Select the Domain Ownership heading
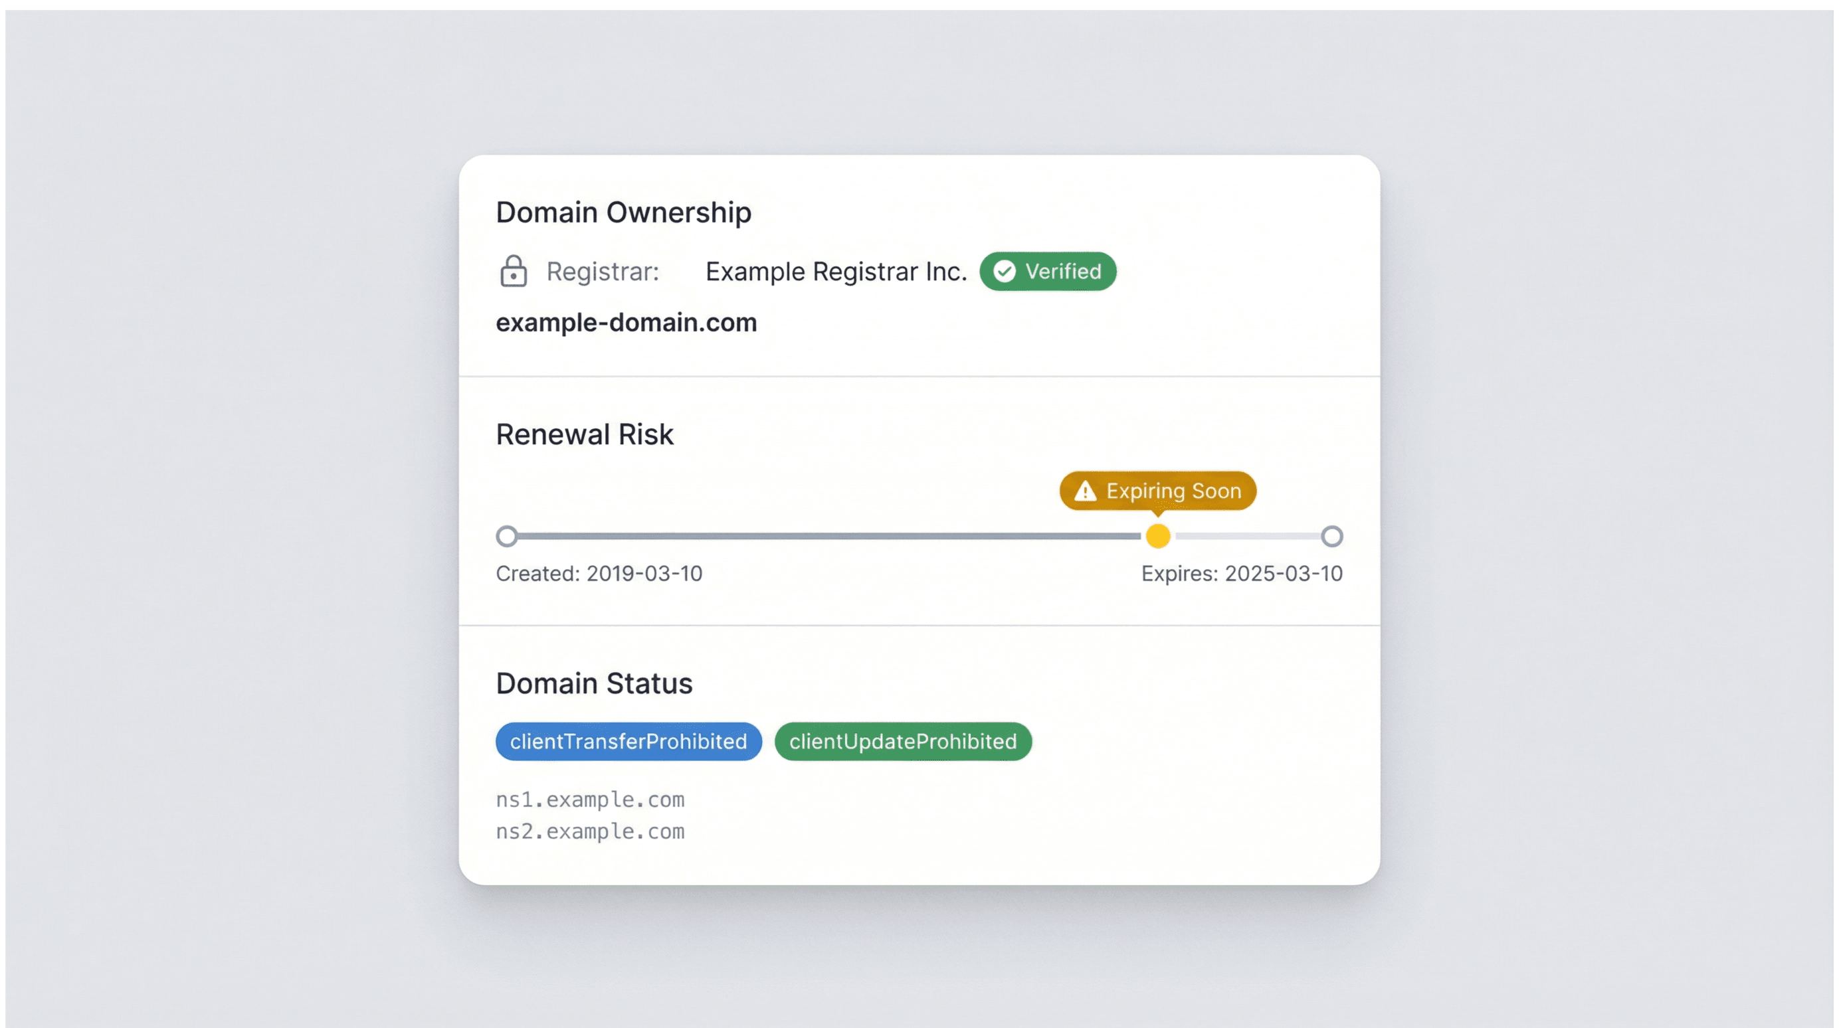Screen dimensions: 1839x1028 pyautogui.click(x=623, y=213)
